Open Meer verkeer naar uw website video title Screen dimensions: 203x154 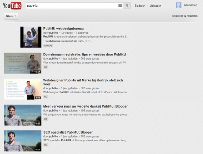click(85, 106)
